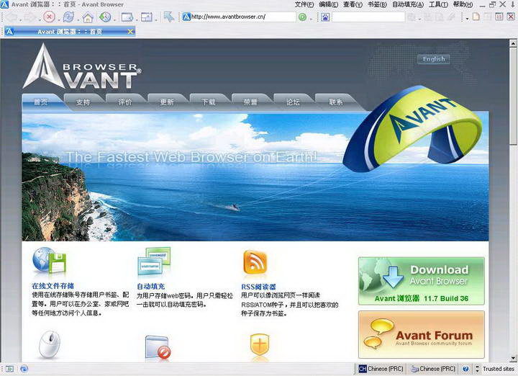
Task: Open dropdown next to the green Go button
Action: [312, 19]
